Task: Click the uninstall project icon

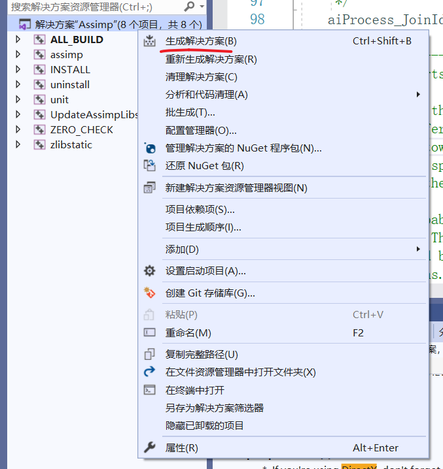Action: tap(39, 84)
